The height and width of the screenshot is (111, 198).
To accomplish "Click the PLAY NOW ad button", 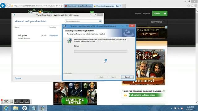I will click(x=148, y=34).
